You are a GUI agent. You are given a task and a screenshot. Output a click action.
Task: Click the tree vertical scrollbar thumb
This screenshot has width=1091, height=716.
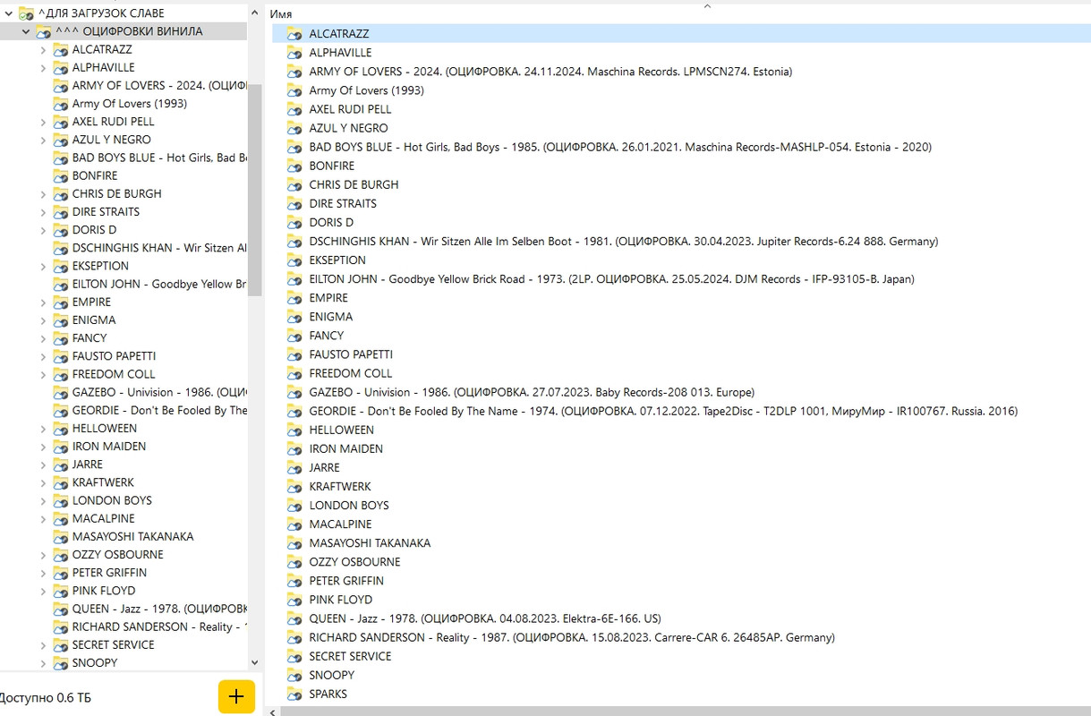(x=255, y=190)
